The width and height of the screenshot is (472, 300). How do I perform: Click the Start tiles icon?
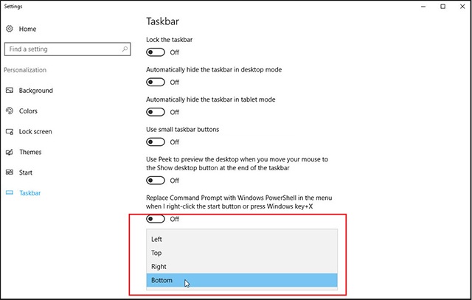10,172
